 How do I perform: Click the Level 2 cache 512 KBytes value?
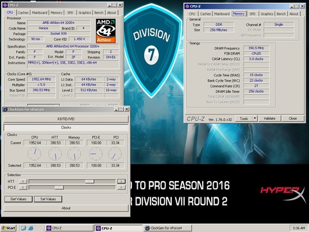point(89,90)
